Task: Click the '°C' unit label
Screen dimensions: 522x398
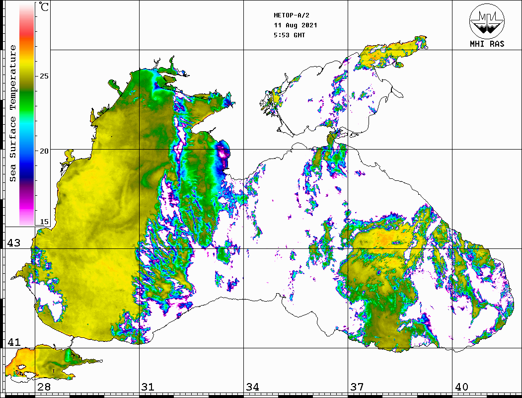Action: tap(44, 6)
